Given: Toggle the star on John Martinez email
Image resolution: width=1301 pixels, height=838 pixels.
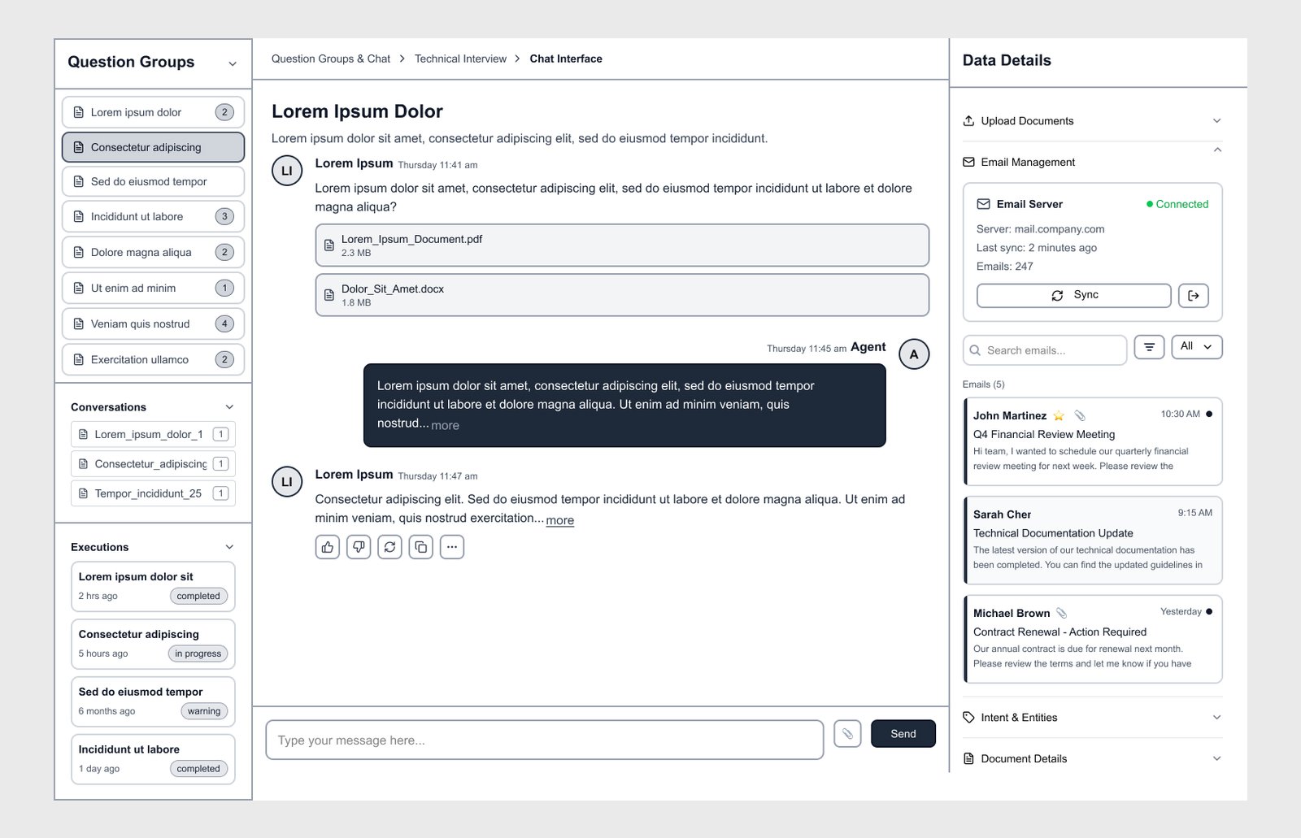Looking at the screenshot, I should 1059,416.
